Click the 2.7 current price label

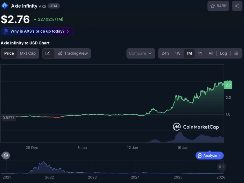coord(228,85)
